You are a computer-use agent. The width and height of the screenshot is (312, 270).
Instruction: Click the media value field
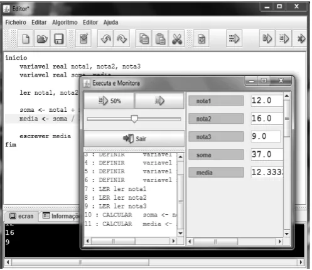point(267,172)
